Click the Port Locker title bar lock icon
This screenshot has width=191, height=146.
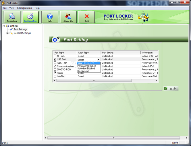(x=3, y=3)
